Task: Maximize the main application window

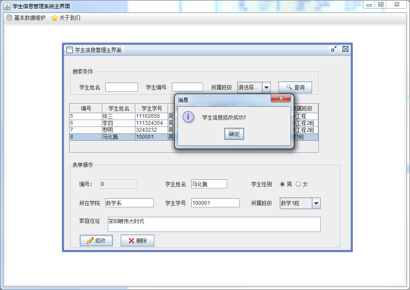Action: pos(381,4)
